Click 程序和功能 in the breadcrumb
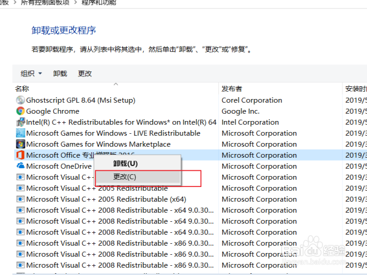367x275 pixels. 98,2
